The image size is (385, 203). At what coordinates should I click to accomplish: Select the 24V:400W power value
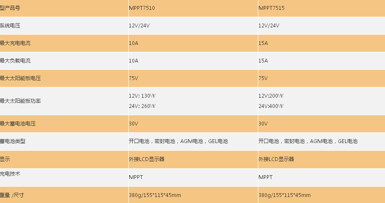tap(271, 106)
